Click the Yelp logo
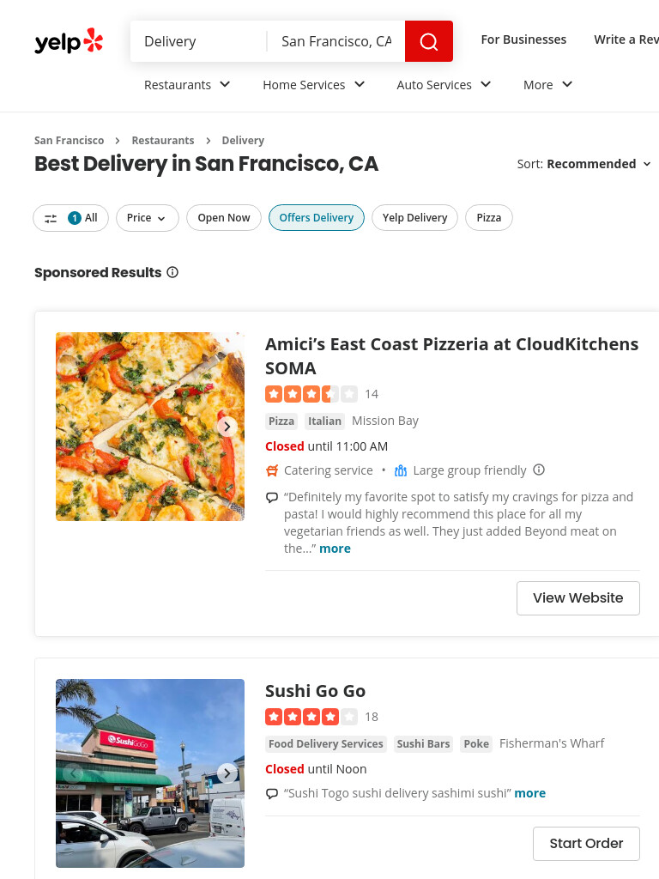This screenshot has height=879, width=659. click(x=69, y=41)
